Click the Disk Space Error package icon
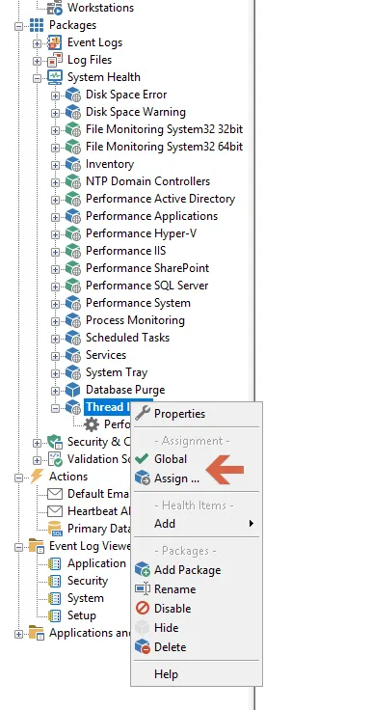The height and width of the screenshot is (710, 371). point(73,95)
